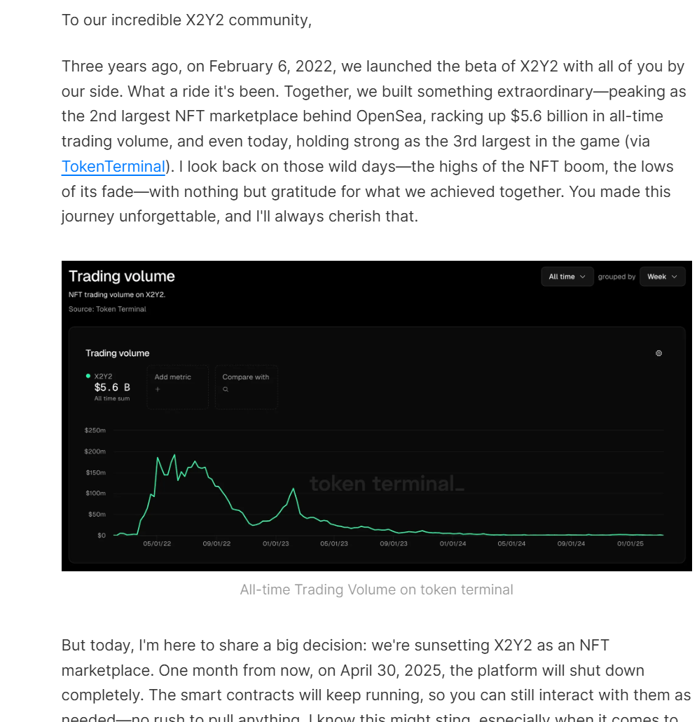Open the All time range dropdown
Image resolution: width=697 pixels, height=722 pixels.
(567, 277)
